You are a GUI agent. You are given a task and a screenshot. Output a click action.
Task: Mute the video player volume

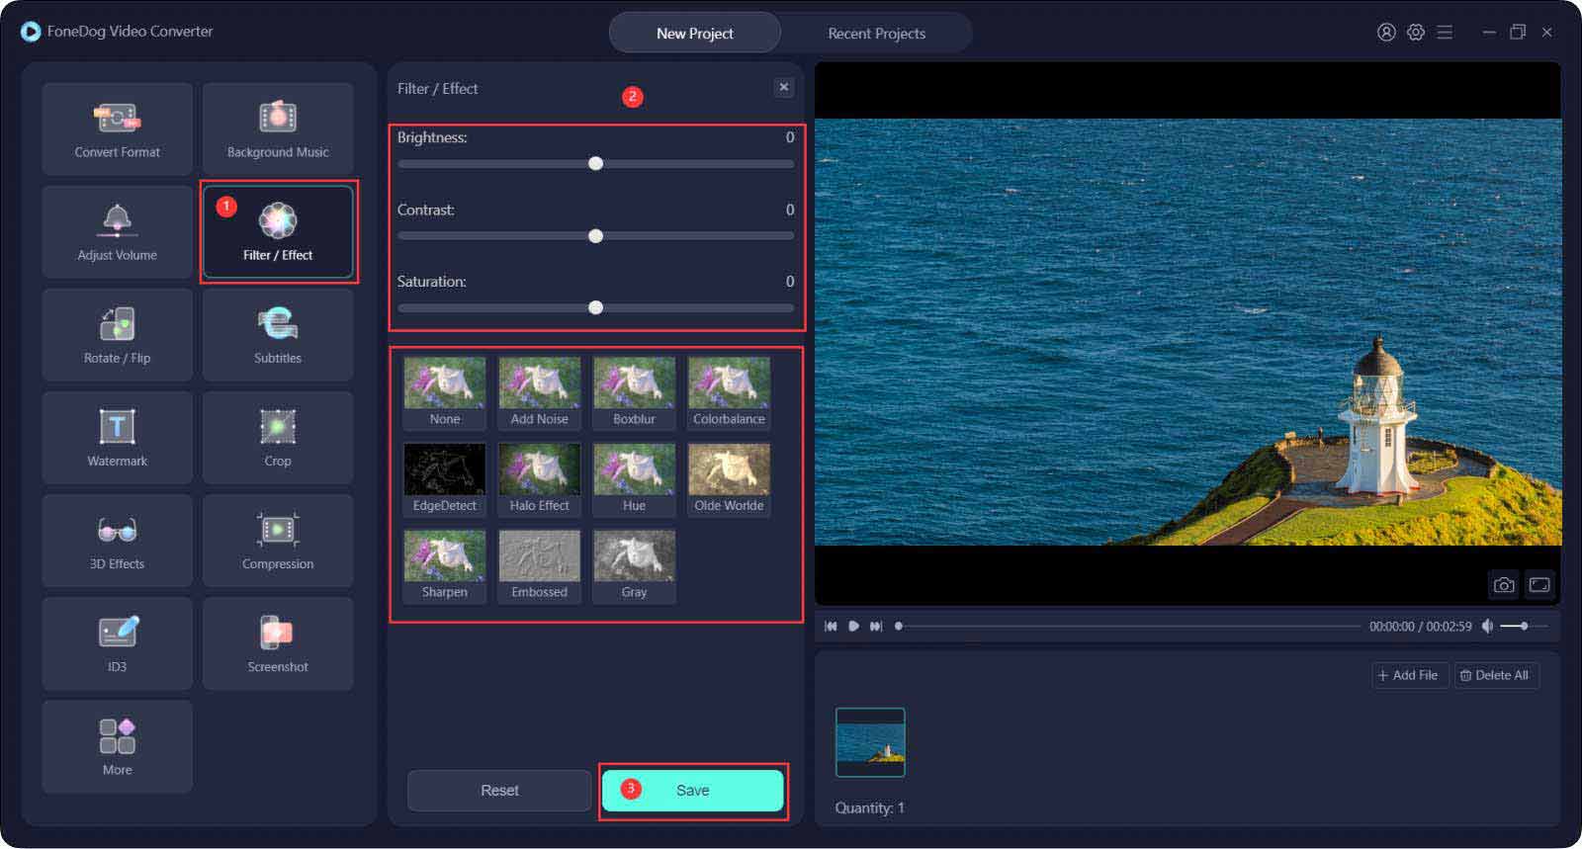coord(1487,627)
